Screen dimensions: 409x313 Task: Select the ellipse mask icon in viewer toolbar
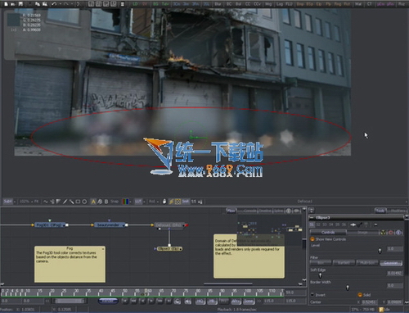[84, 202]
